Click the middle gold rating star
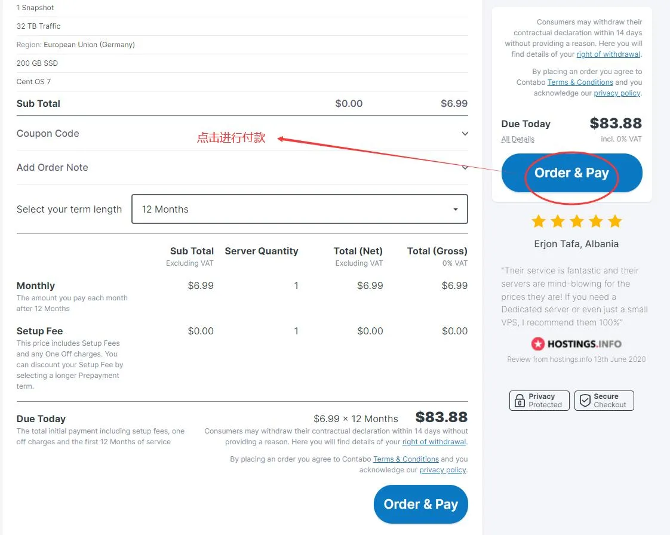The width and height of the screenshot is (670, 535). pyautogui.click(x=577, y=222)
